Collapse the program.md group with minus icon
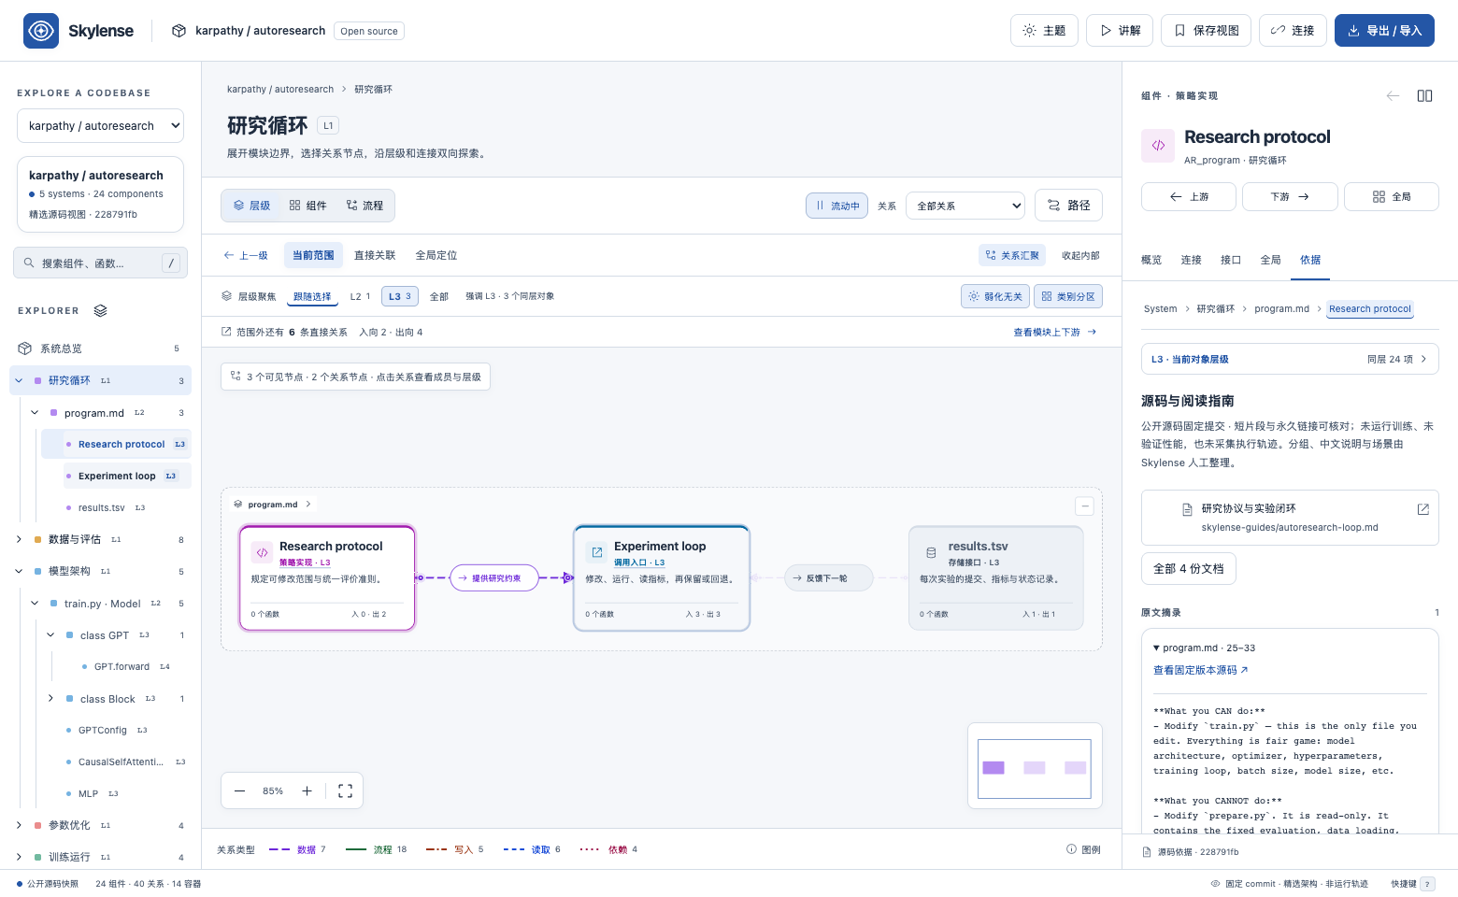The height and width of the screenshot is (897, 1458). [1084, 505]
